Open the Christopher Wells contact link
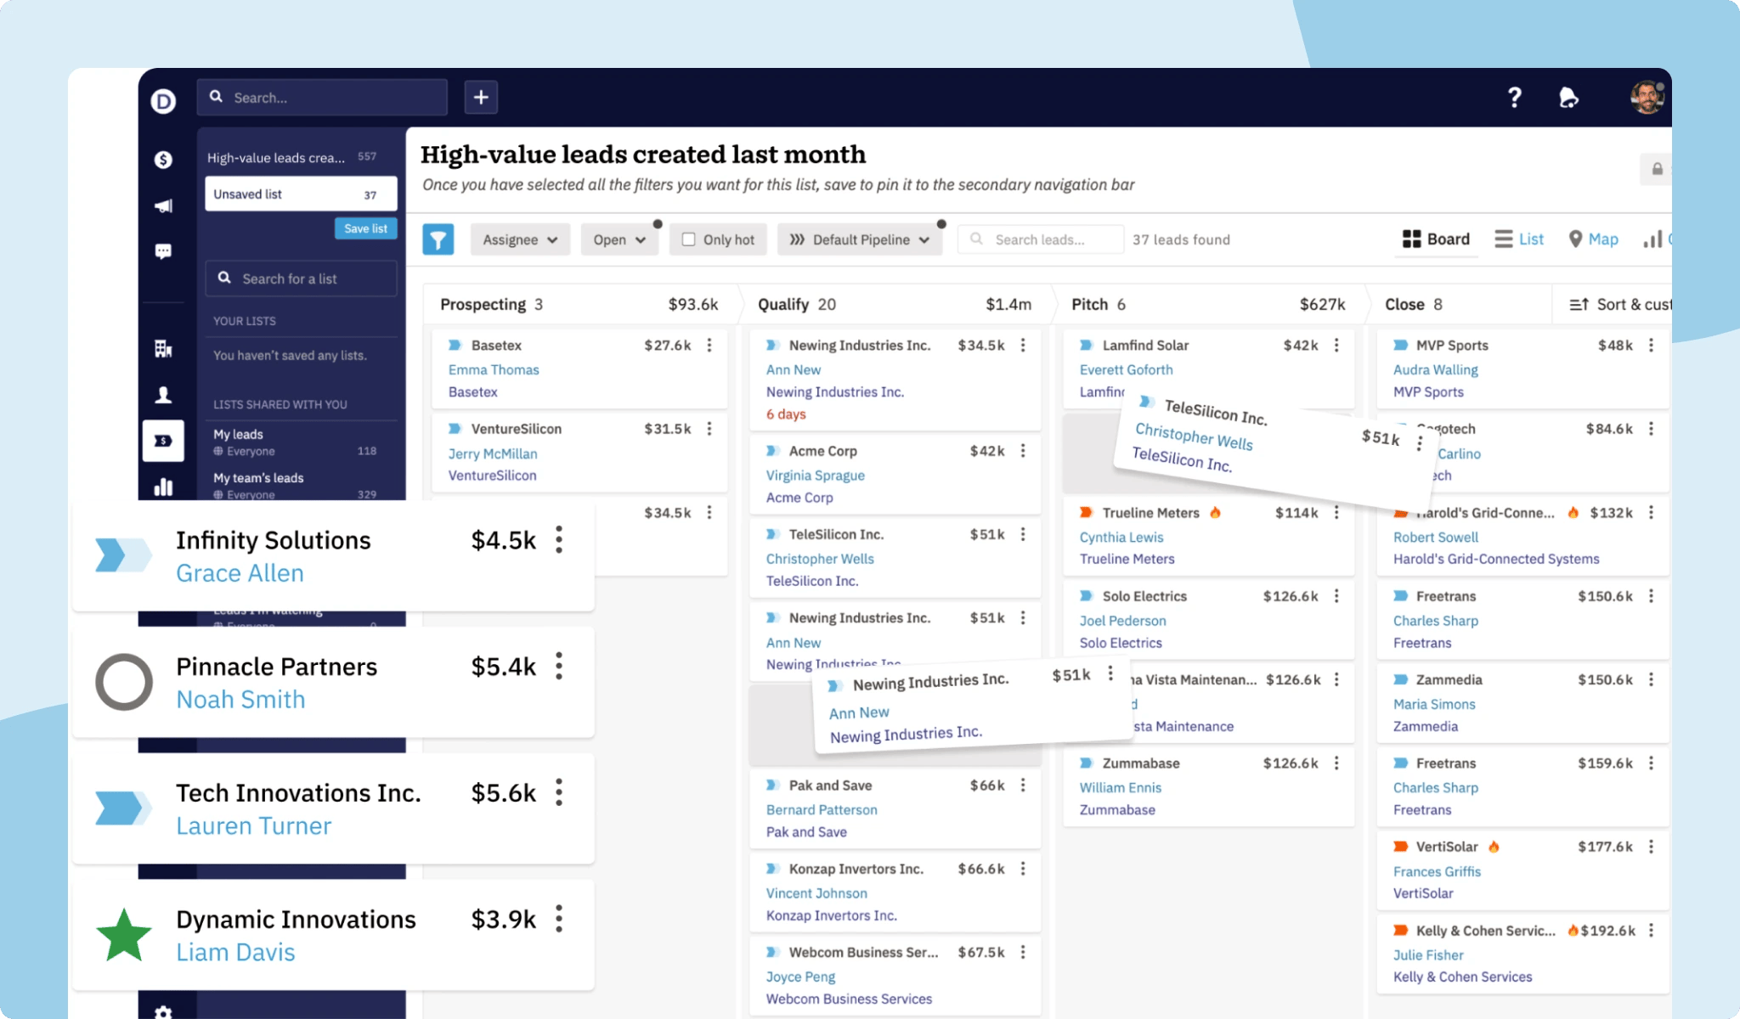1740x1019 pixels. point(819,558)
